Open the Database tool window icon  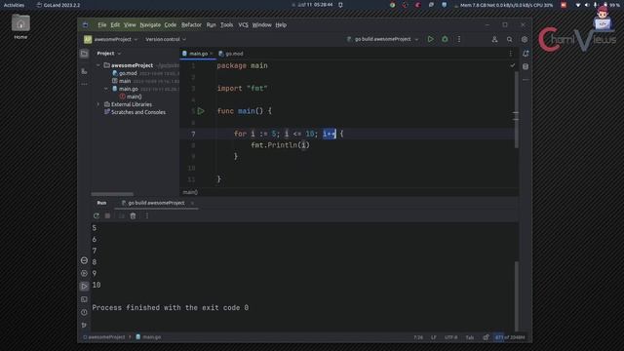[x=526, y=66]
